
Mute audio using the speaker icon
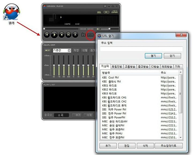pos(98,29)
